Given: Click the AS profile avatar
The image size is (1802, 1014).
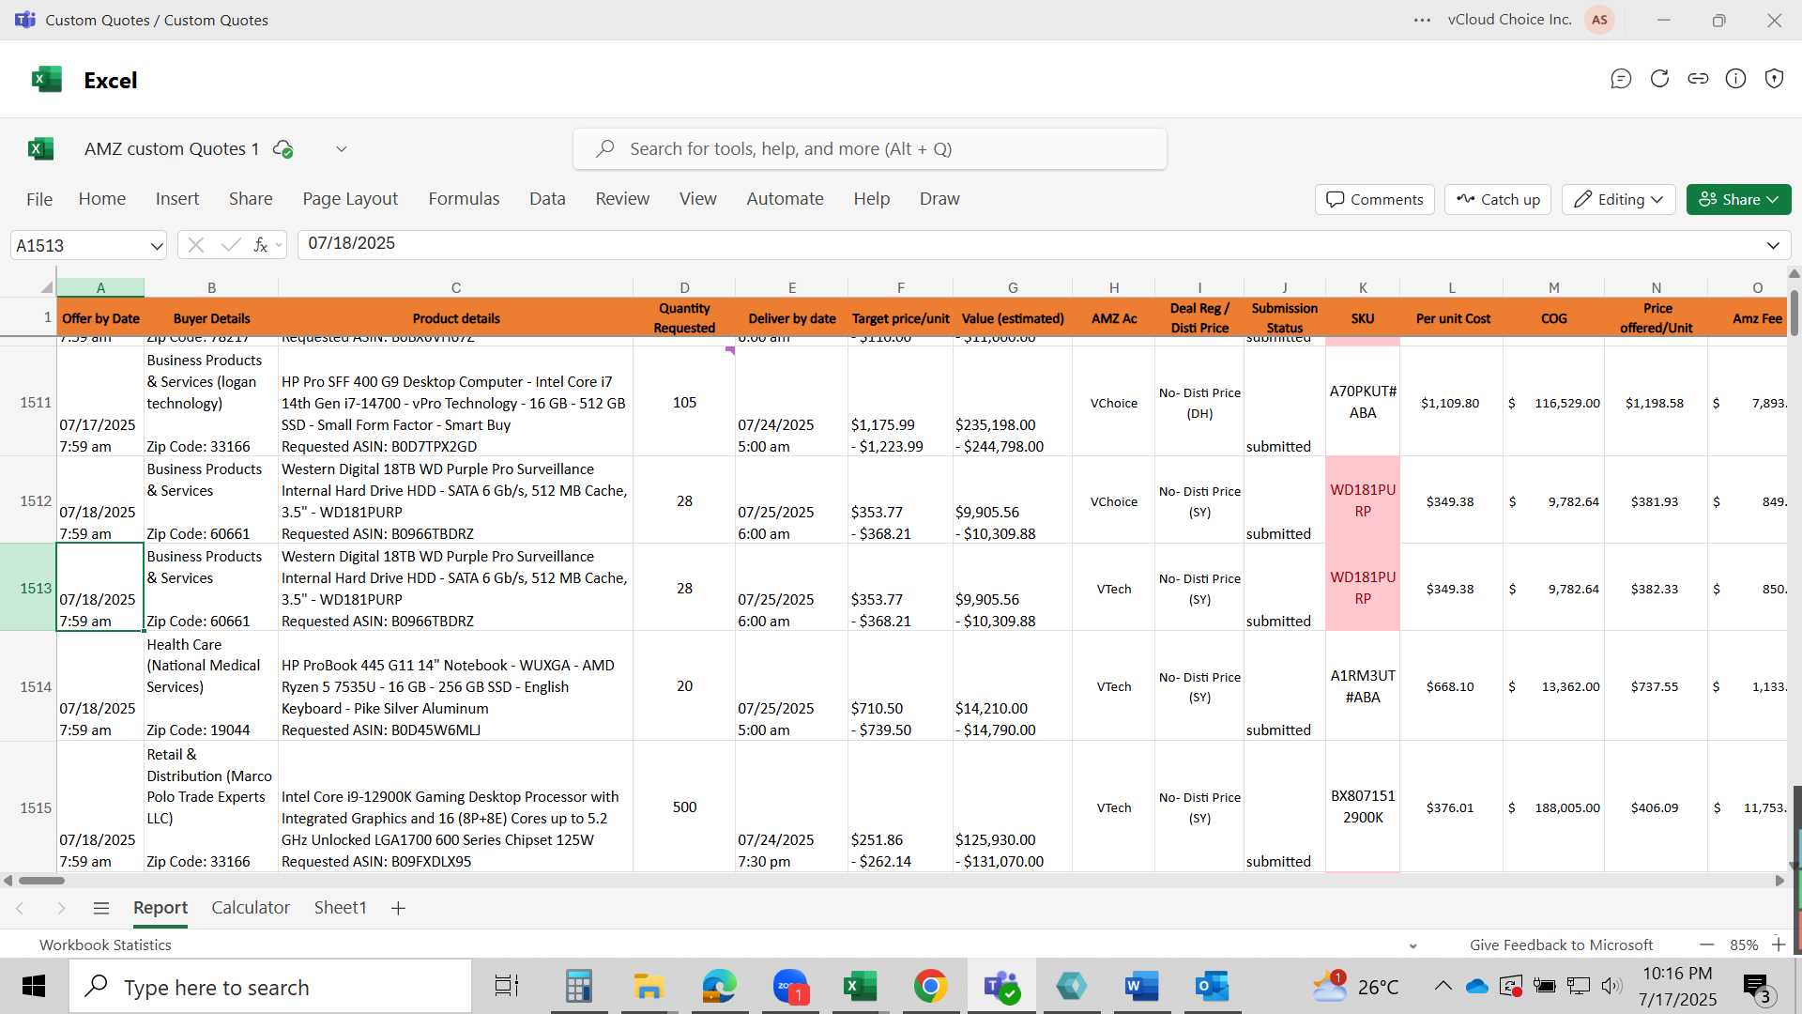Looking at the screenshot, I should (x=1599, y=20).
